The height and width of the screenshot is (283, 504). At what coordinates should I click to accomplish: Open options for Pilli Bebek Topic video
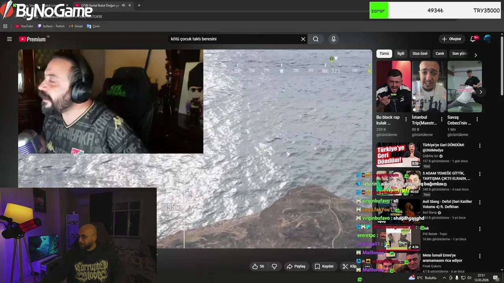[x=480, y=229]
